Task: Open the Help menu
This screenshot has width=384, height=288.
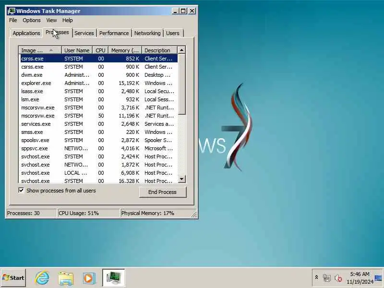Action: coord(67,20)
